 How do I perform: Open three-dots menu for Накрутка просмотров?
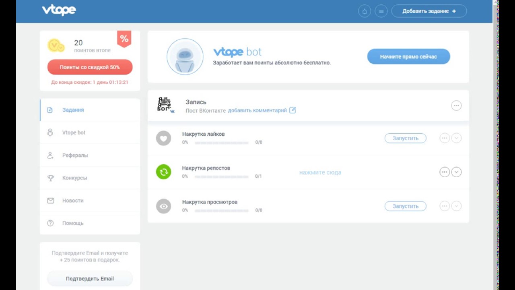[x=445, y=206]
